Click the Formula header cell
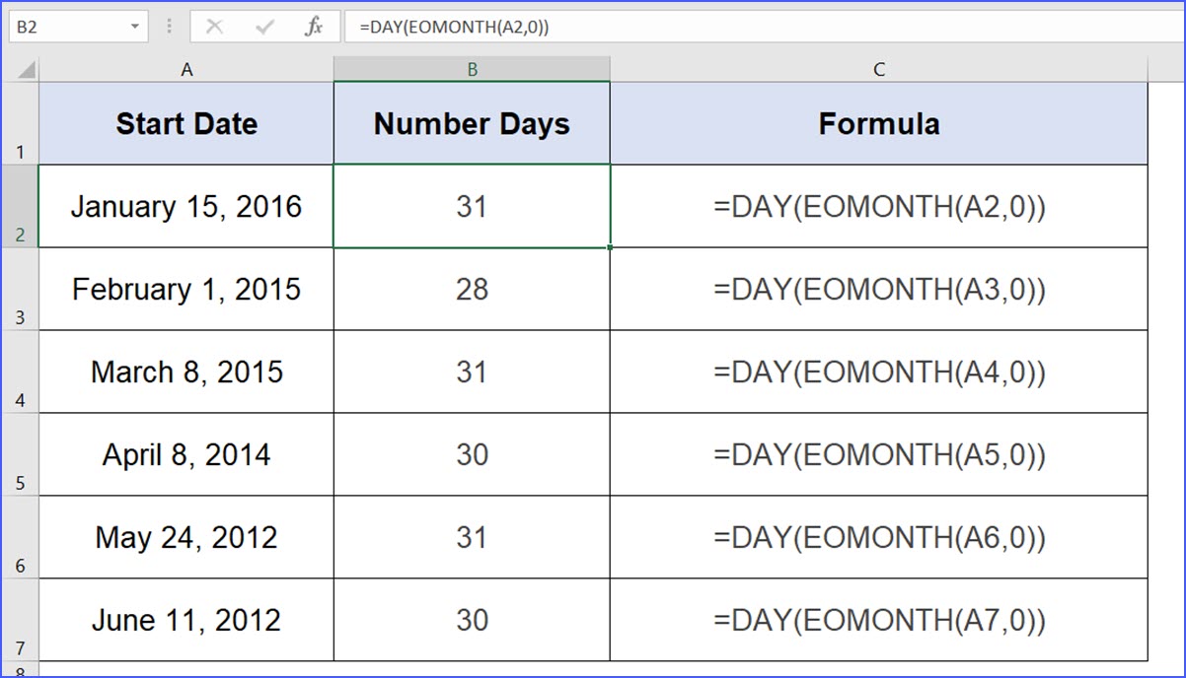The height and width of the screenshot is (678, 1186). (x=878, y=120)
